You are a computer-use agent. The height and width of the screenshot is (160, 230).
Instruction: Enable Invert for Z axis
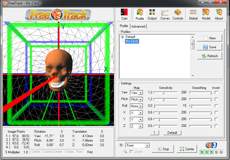(x=216, y=126)
